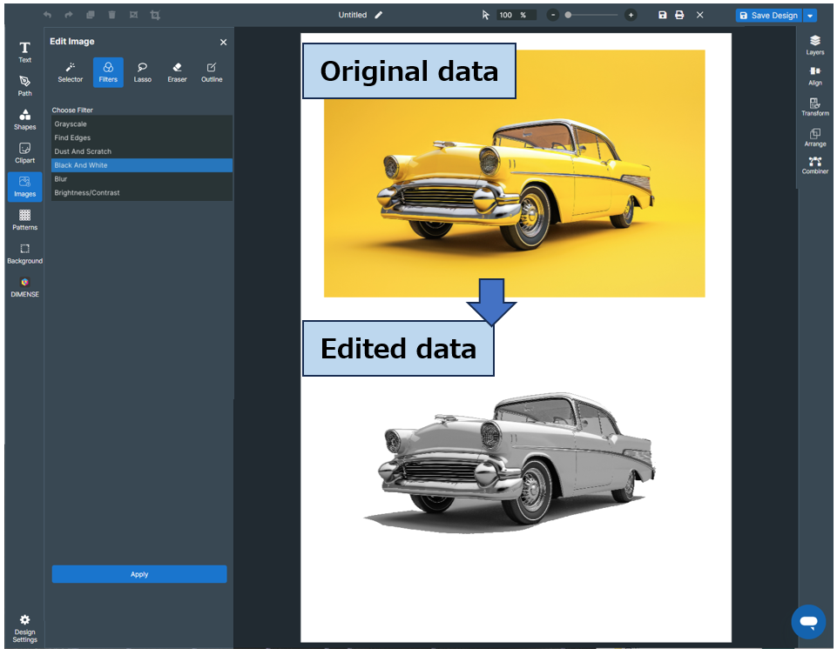Open the Layers panel

point(814,44)
